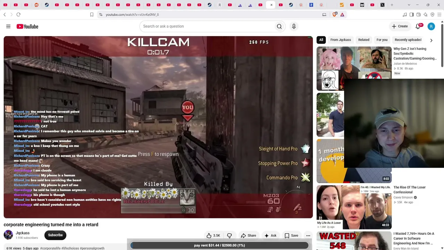Open the Jqckass channel avatar
Viewport: 444px width, 250px height.
(8, 235)
